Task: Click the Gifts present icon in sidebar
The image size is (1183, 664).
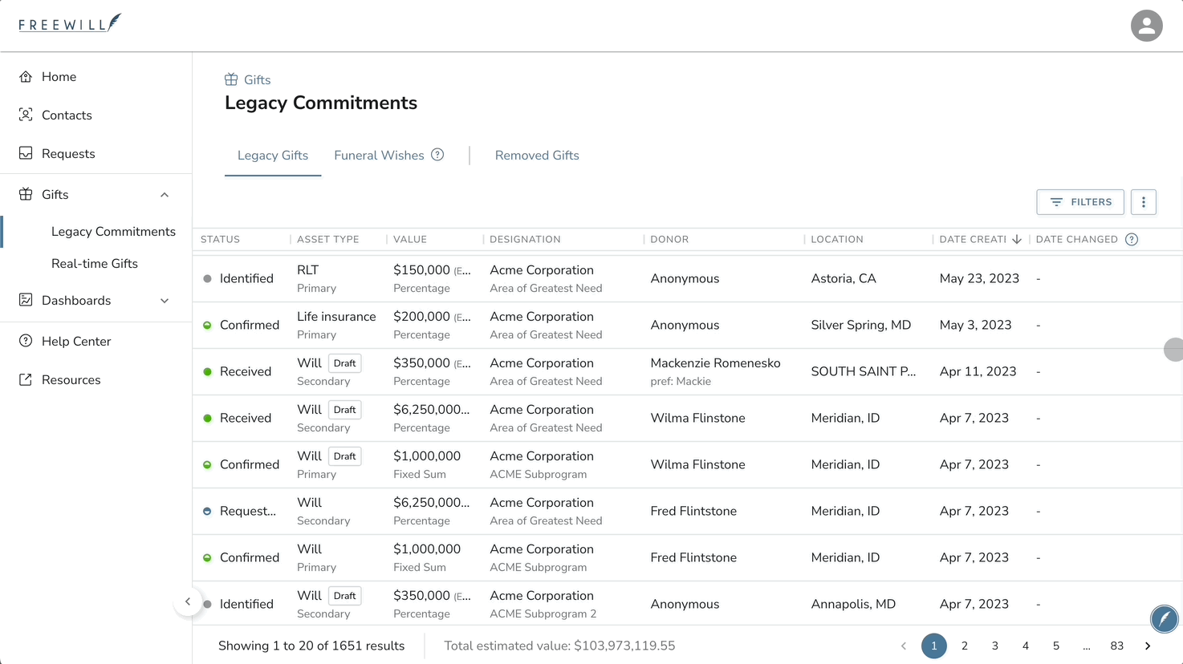Action: (x=26, y=195)
